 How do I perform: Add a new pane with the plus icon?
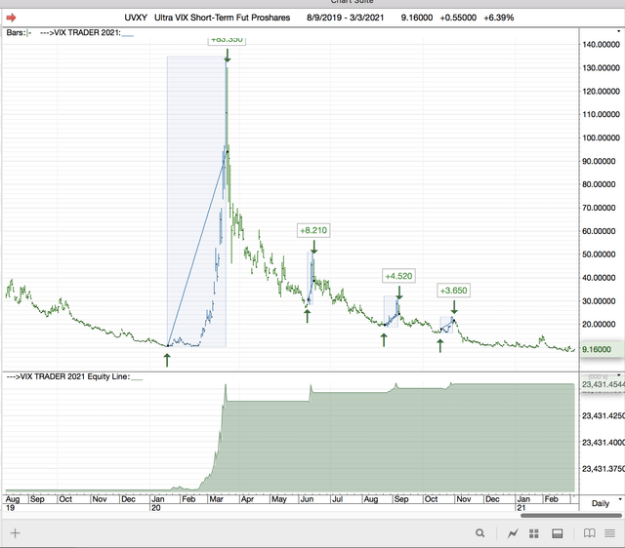tap(15, 532)
